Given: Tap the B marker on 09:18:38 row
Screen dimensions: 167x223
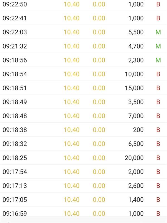Looking at the screenshot, I should pyautogui.click(x=158, y=130).
